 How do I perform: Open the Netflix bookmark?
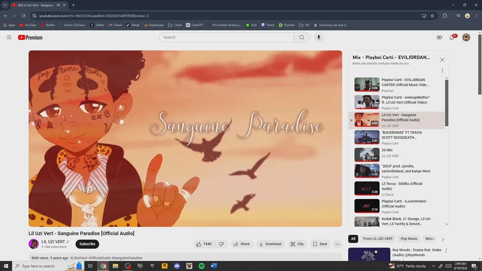47,25
